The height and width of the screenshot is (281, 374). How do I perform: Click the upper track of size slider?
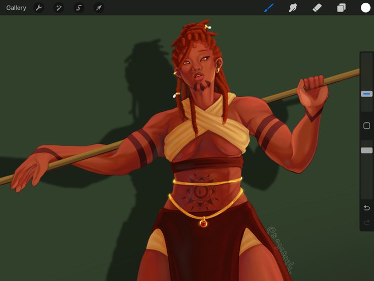point(367,72)
